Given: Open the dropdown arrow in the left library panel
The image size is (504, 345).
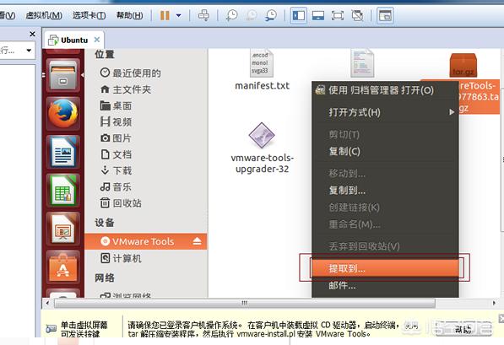Looking at the screenshot, I should pos(29,51).
